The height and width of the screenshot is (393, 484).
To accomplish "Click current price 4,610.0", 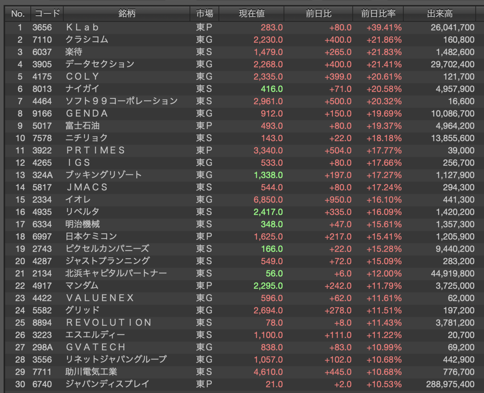I will [268, 372].
